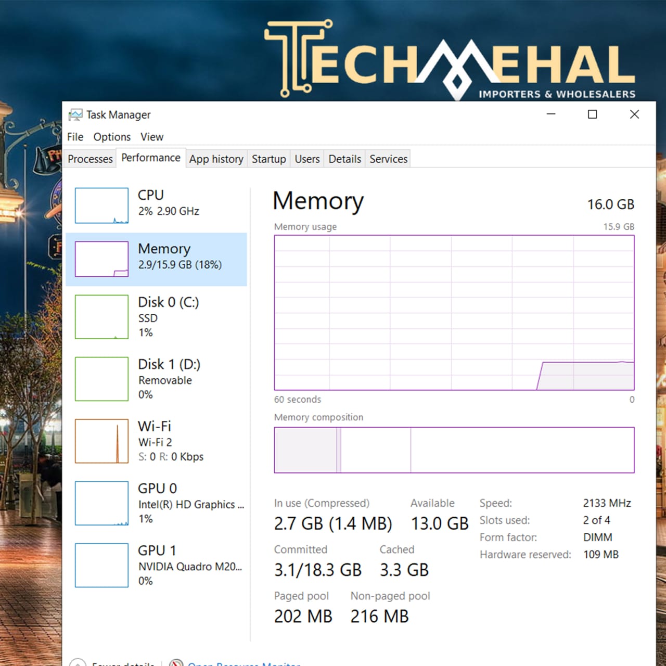Close the Task Manager window
This screenshot has width=666, height=666.
coord(634,114)
